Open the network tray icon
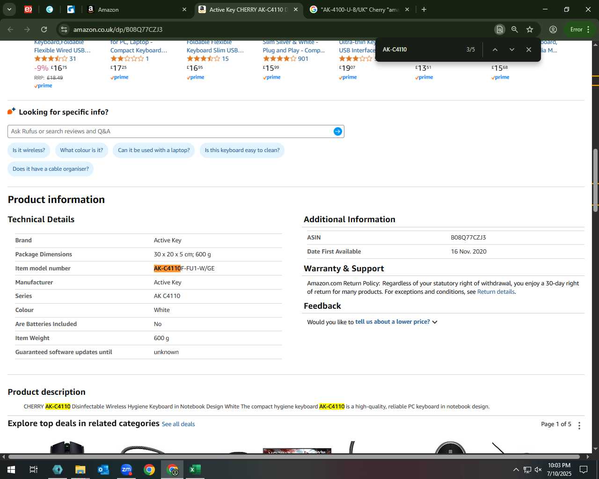Screen dimensions: 599x479 tap(527, 470)
